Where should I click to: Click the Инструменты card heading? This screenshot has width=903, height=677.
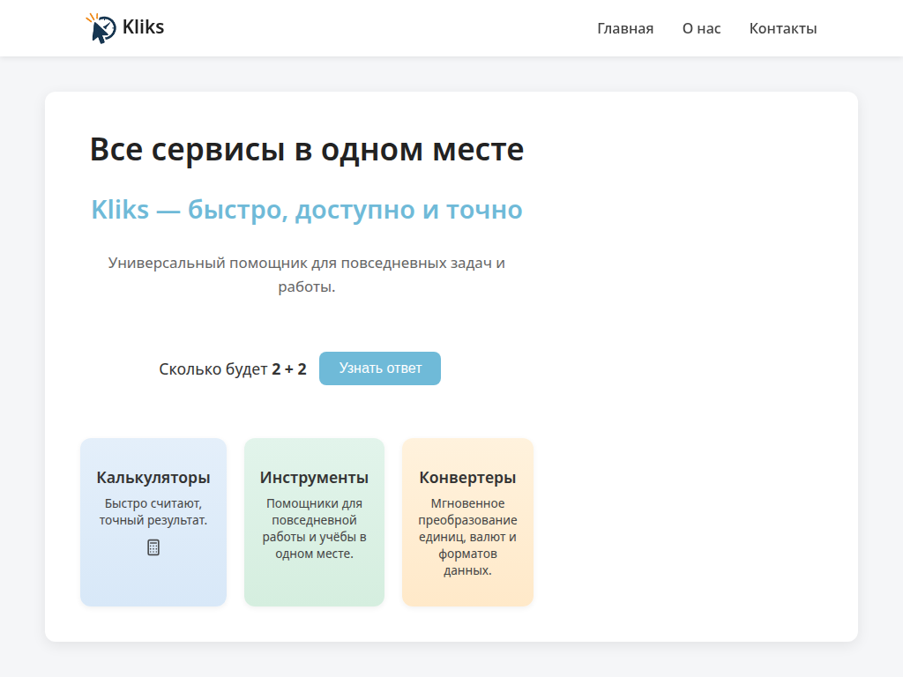[314, 477]
